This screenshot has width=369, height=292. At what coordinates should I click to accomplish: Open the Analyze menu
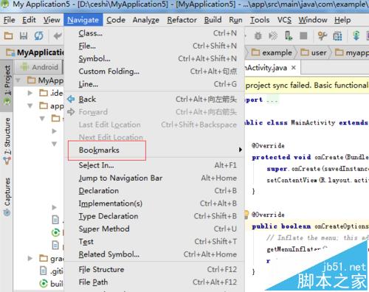click(146, 20)
